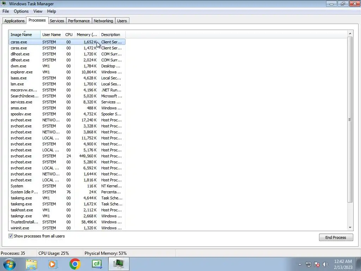The width and height of the screenshot is (361, 271).
Task: Select svchost.exe using 449,560 K memory
Action: click(x=67, y=156)
